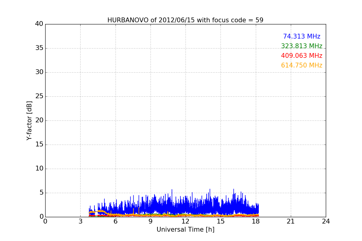Select the 74.313 MHz legend label
The height and width of the screenshot is (241, 362).
pos(302,36)
